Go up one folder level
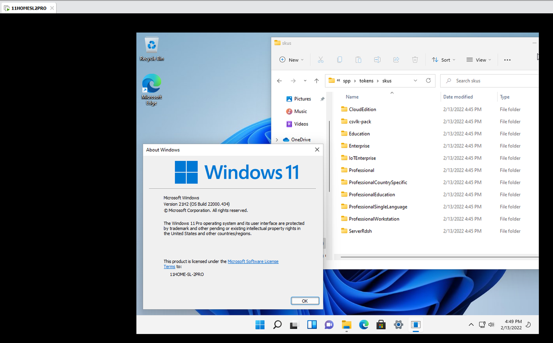The width and height of the screenshot is (553, 343). coord(317,81)
